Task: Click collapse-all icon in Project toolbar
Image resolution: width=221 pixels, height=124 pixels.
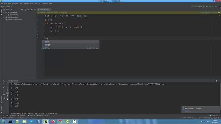Action: click(x=28, y=10)
